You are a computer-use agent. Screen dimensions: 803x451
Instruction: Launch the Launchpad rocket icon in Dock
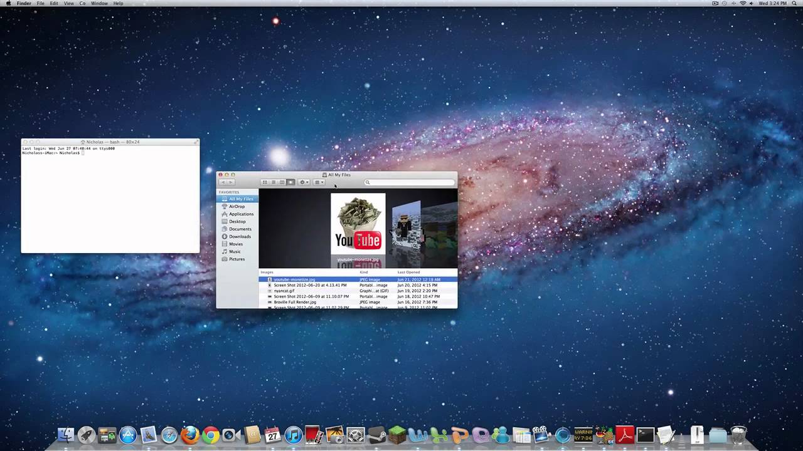87,435
